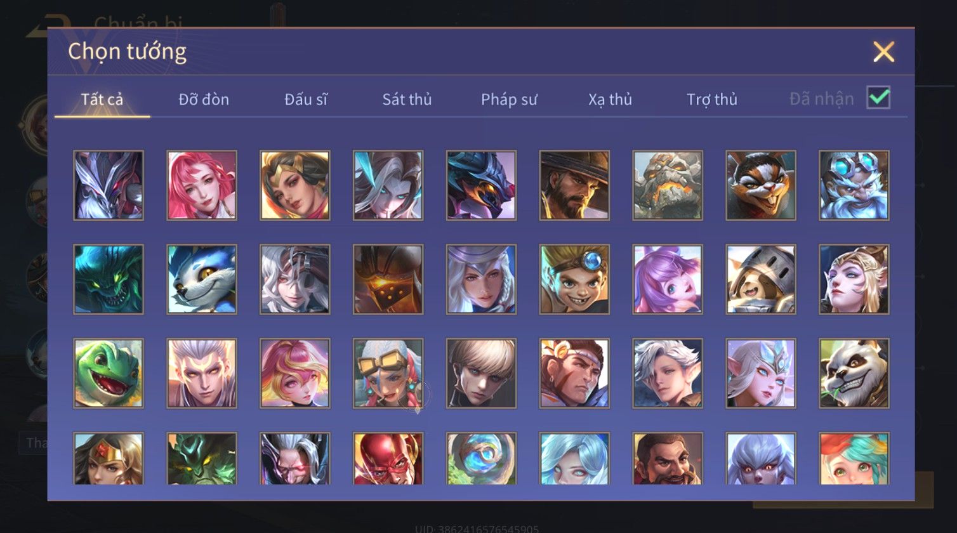Select the white-bearded dwarf with goggles

(x=854, y=185)
